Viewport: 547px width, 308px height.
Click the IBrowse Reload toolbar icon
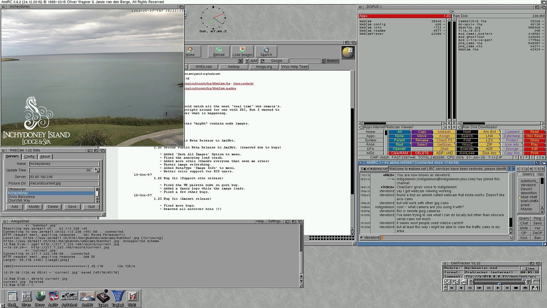point(219,52)
